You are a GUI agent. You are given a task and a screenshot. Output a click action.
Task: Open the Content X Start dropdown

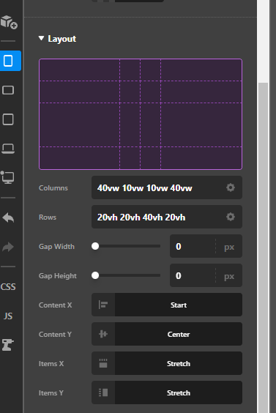click(167, 305)
